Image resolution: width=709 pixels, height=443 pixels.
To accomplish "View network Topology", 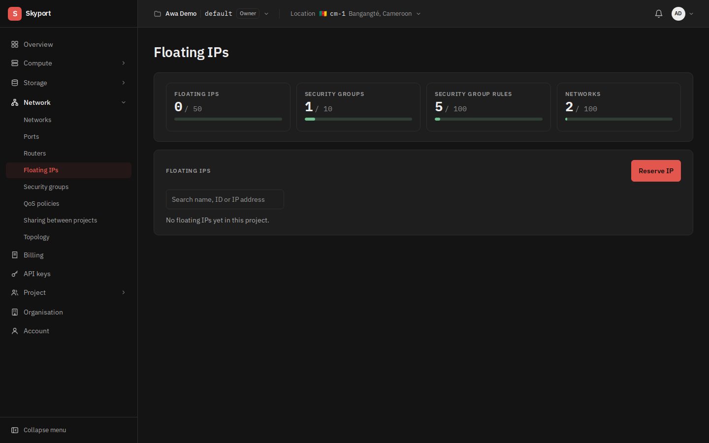I will click(68, 237).
